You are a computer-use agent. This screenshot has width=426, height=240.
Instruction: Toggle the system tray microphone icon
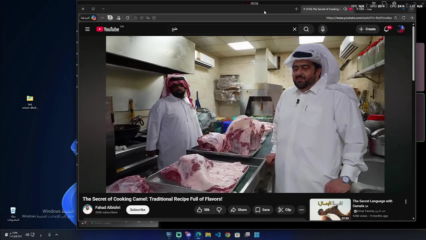(49, 235)
